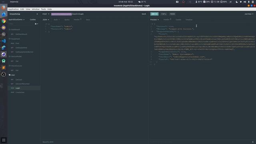Click the request URL field

[95, 14]
